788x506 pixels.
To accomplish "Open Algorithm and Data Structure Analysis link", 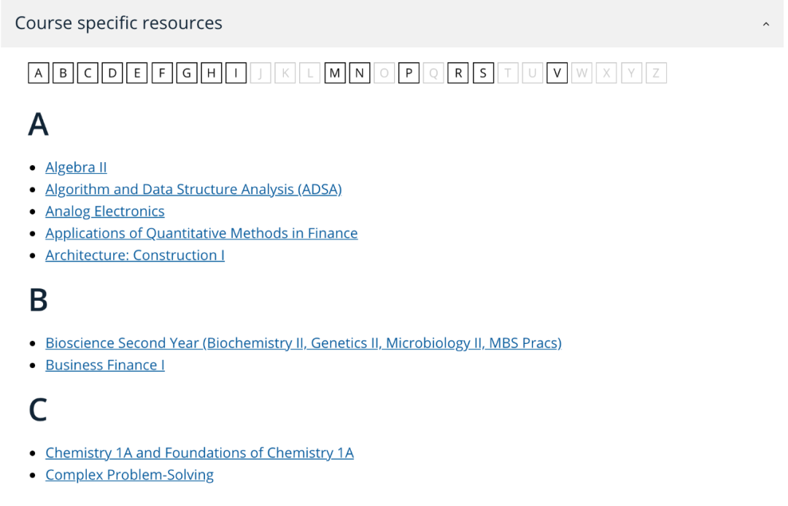I will coord(193,189).
